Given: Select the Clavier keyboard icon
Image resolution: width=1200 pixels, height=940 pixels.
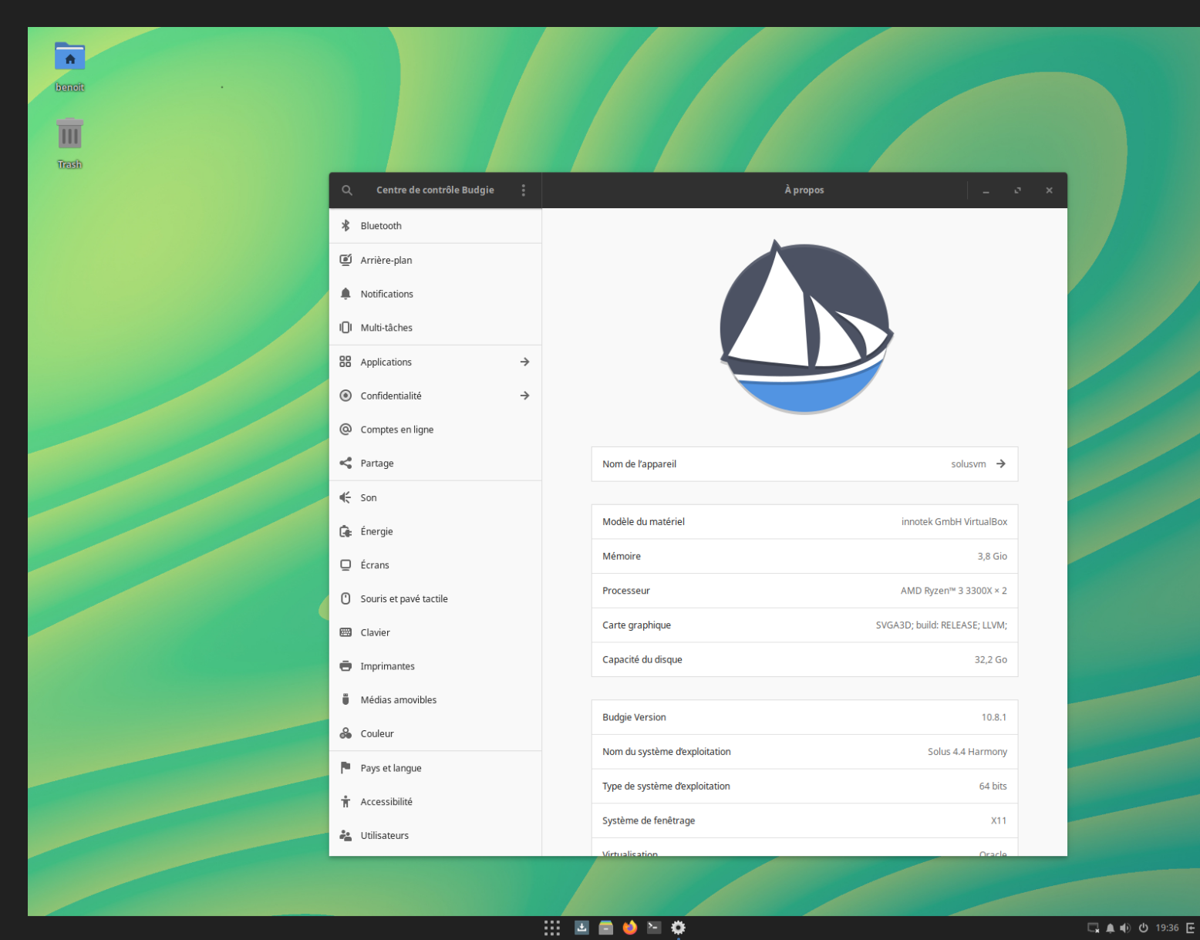Looking at the screenshot, I should 346,632.
